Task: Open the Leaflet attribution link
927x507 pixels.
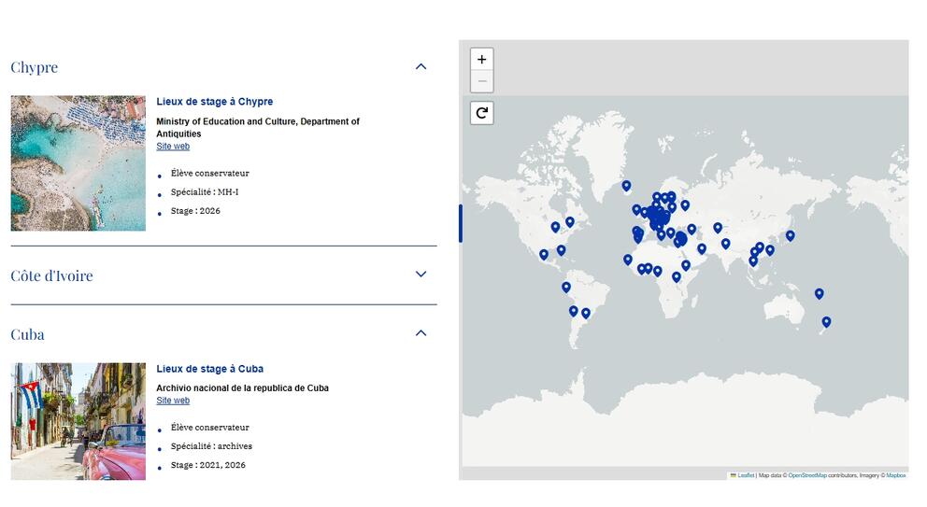Action: pyautogui.click(x=746, y=475)
